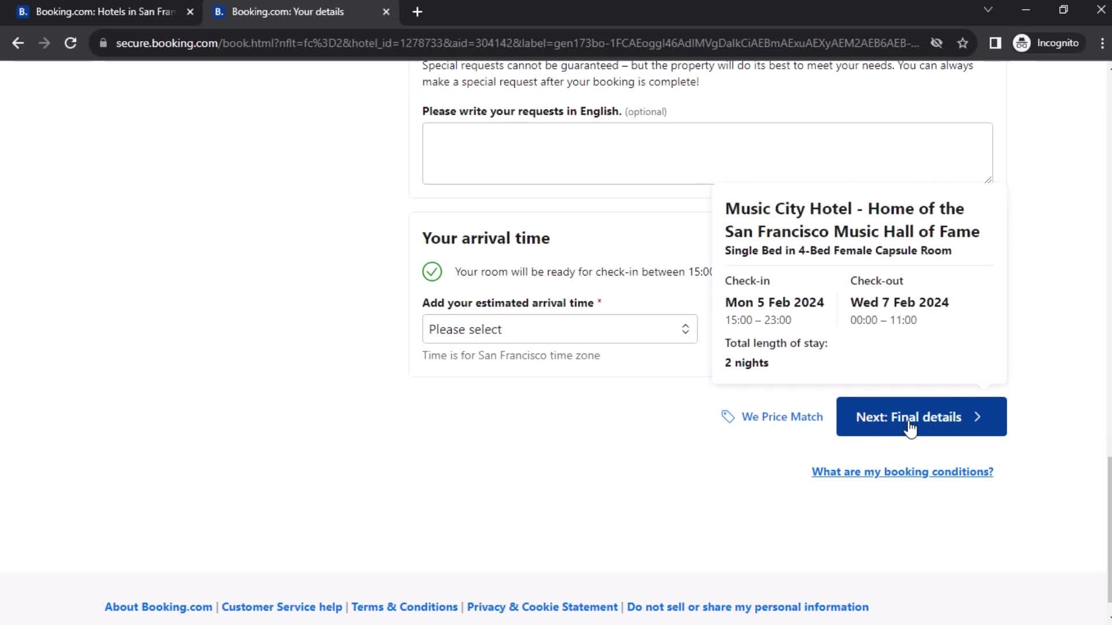
Task: Click Single Bed in 4-Bed Female Capsule Room
Action: pos(838,251)
